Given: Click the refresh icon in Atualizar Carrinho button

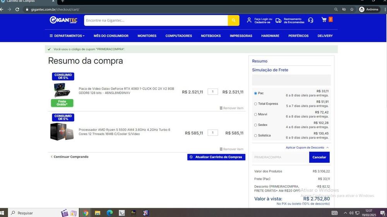Looking at the screenshot, I should (x=191, y=157).
